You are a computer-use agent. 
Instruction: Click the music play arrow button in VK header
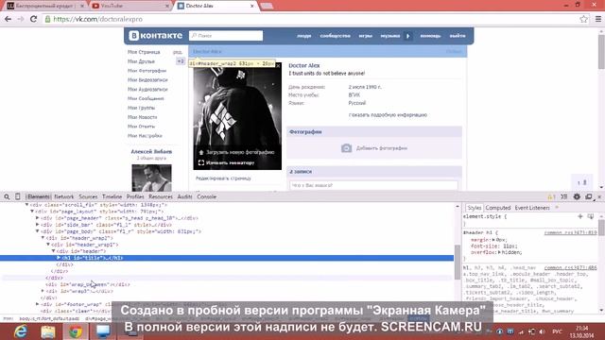(407, 36)
